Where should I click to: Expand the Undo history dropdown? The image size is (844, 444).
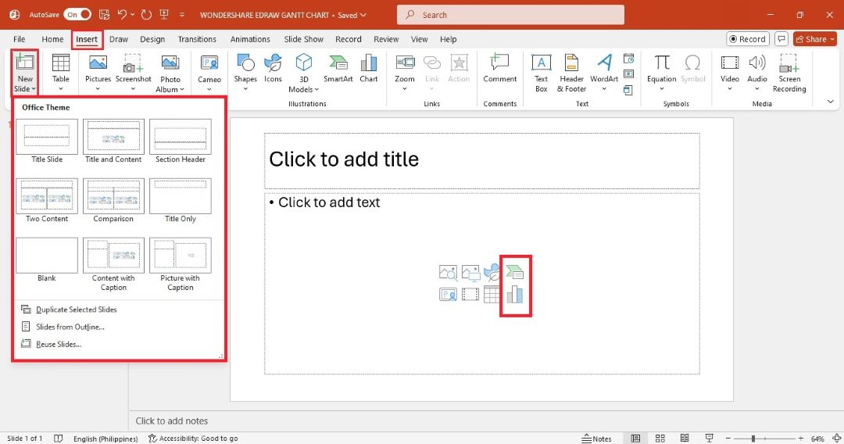pos(132,15)
